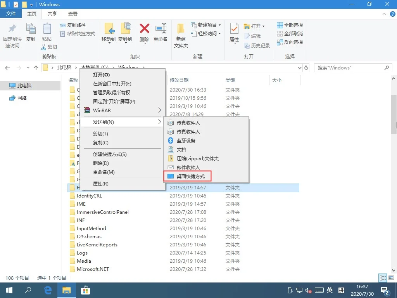Click the red 删除 X icon
Screen dimensions: 397x298
point(144,28)
